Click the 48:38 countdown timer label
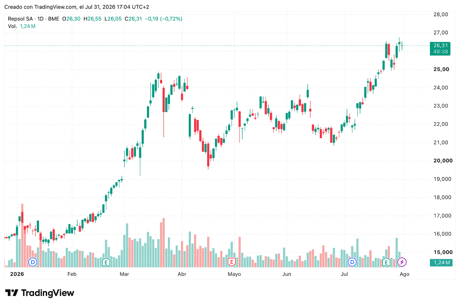Viewport: 460px width, 306px height. [x=441, y=52]
